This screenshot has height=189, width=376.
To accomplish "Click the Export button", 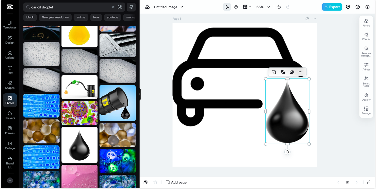I will click(x=332, y=7).
